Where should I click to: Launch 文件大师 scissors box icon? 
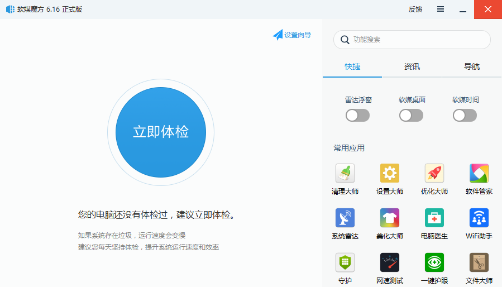479,262
